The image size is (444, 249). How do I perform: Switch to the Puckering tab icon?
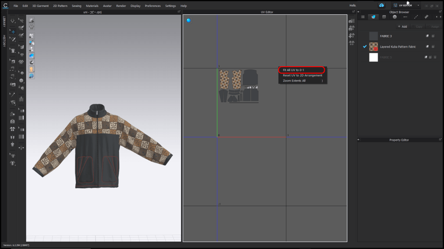(427, 17)
